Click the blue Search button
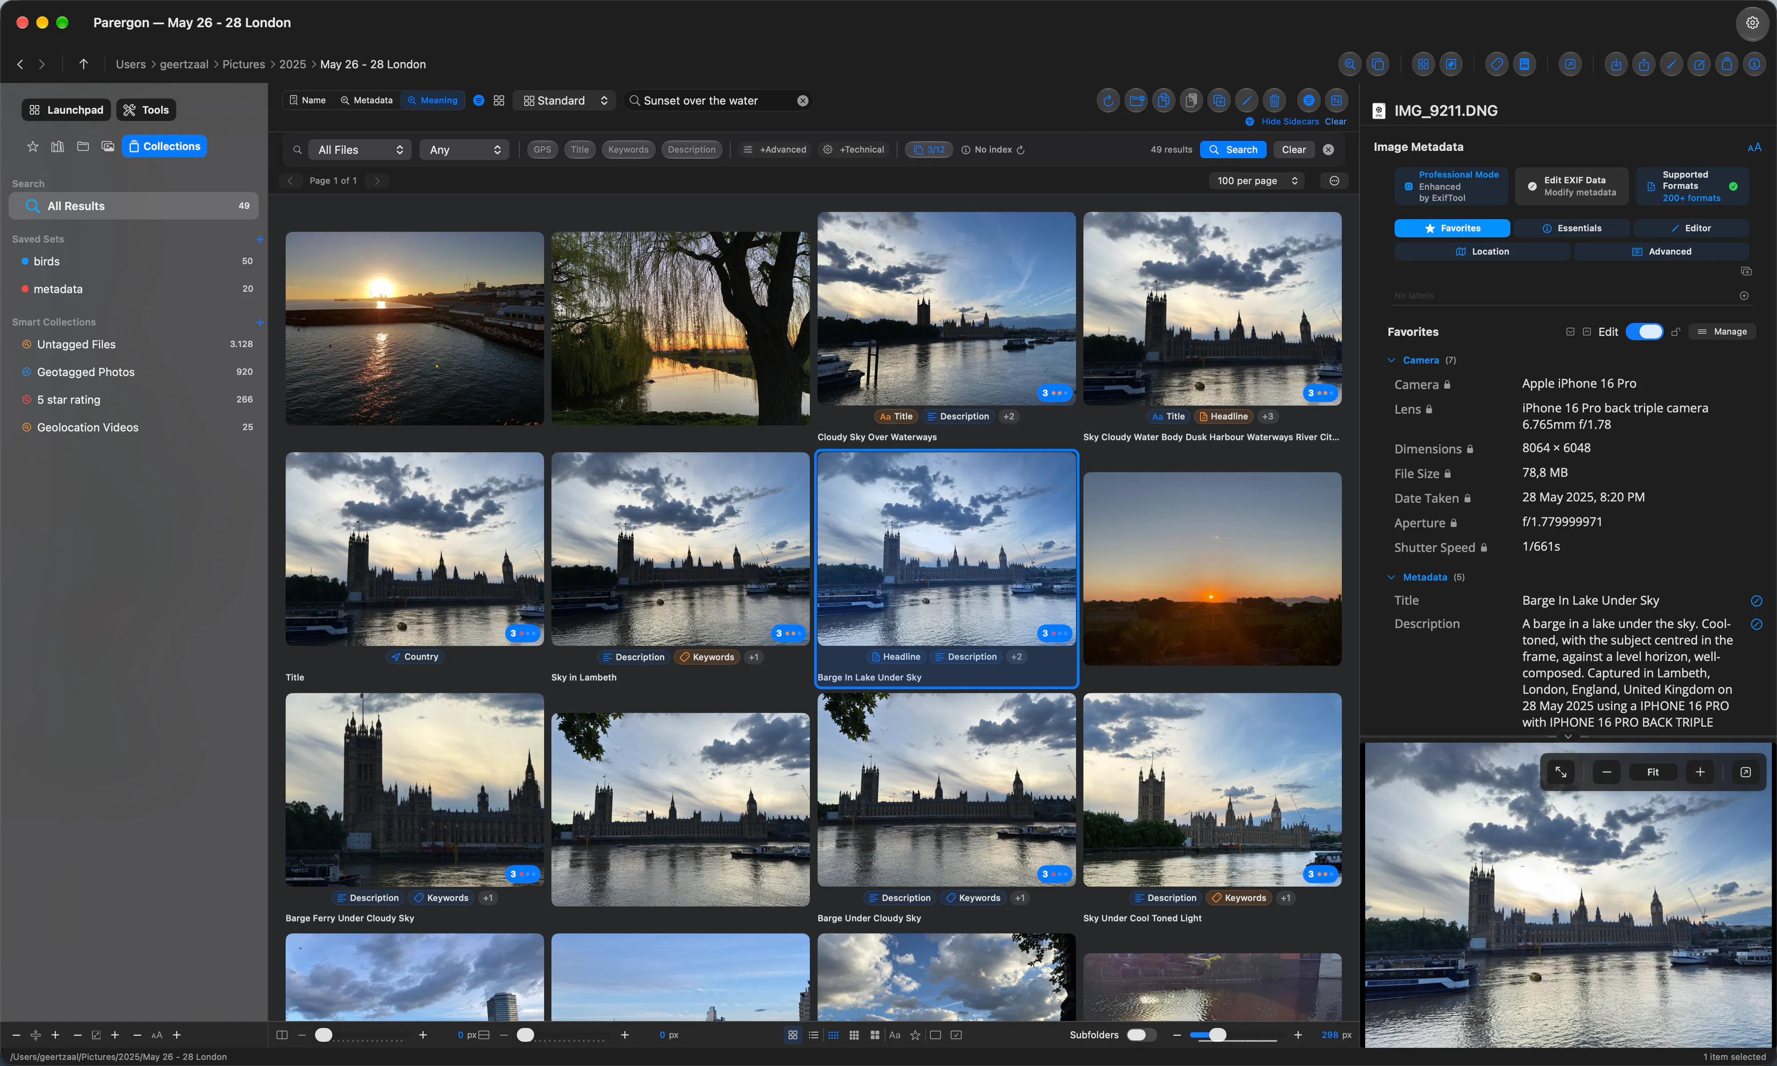This screenshot has height=1066, width=1777. 1233,149
